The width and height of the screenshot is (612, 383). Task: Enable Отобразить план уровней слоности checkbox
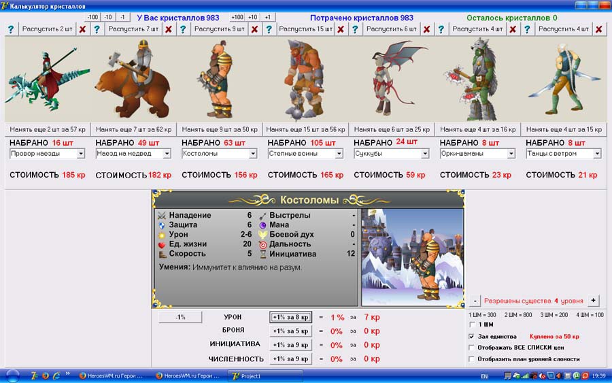pos(472,359)
